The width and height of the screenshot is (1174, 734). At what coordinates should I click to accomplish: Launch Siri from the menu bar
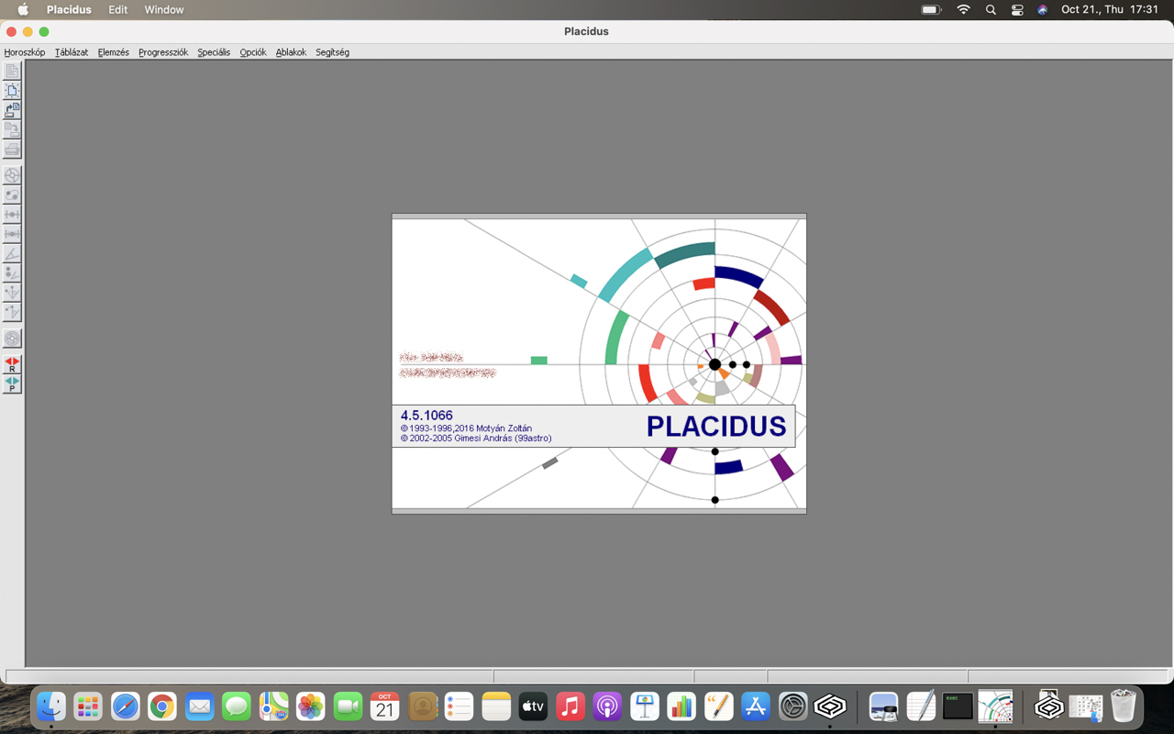[1043, 9]
